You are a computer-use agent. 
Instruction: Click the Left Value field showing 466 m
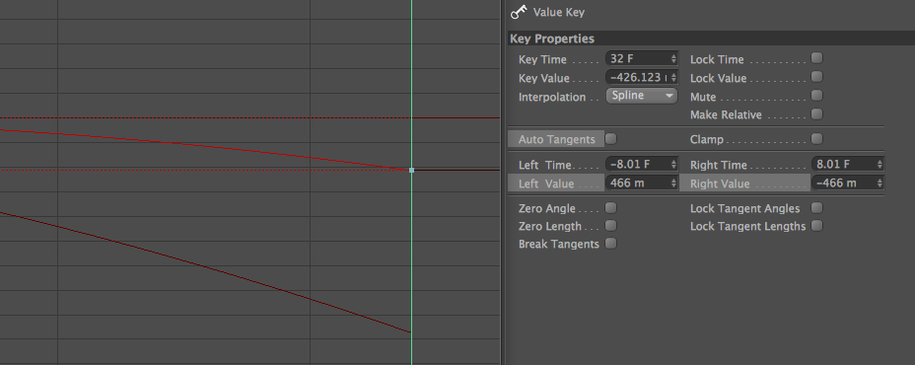[641, 183]
